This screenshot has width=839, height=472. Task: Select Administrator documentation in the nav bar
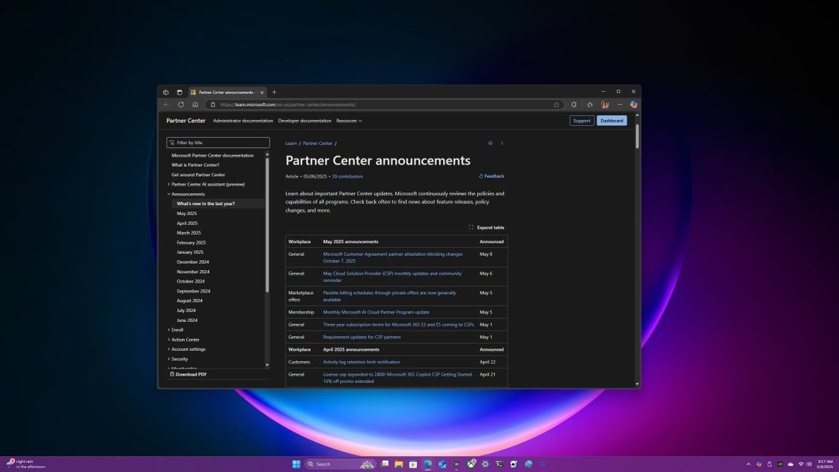click(x=243, y=121)
